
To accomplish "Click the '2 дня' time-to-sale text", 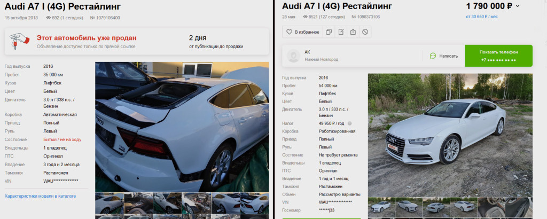I will point(198,38).
